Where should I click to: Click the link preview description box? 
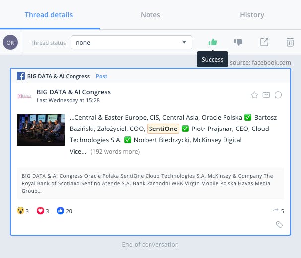pyautogui.click(x=150, y=183)
